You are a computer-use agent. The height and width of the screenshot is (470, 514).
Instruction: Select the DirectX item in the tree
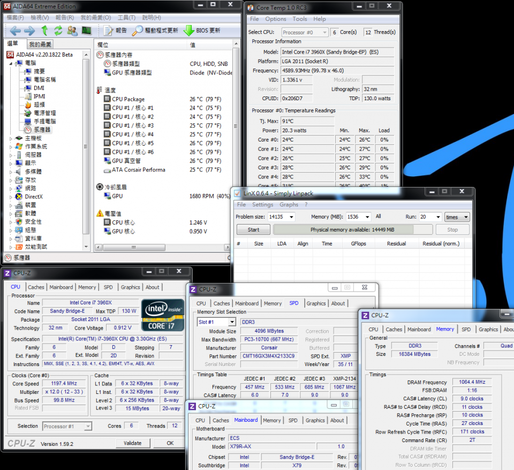click(x=33, y=197)
